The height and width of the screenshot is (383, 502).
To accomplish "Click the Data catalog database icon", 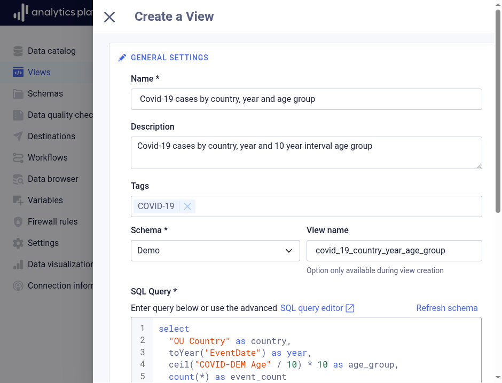I will click(x=18, y=51).
